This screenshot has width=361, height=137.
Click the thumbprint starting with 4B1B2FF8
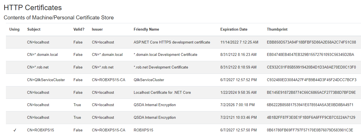311,118
